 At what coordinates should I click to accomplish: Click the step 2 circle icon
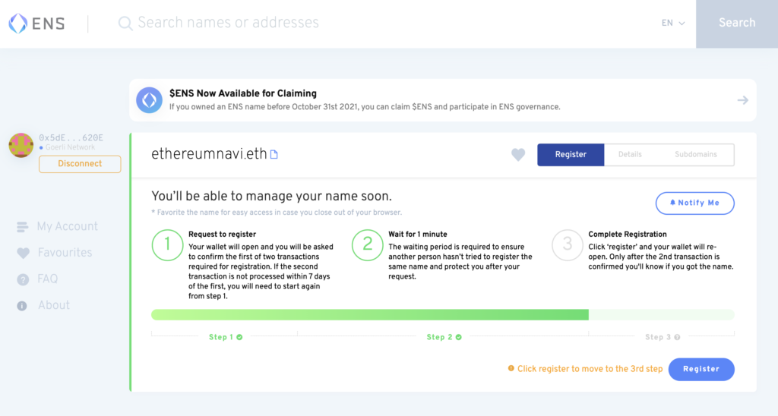[367, 245]
